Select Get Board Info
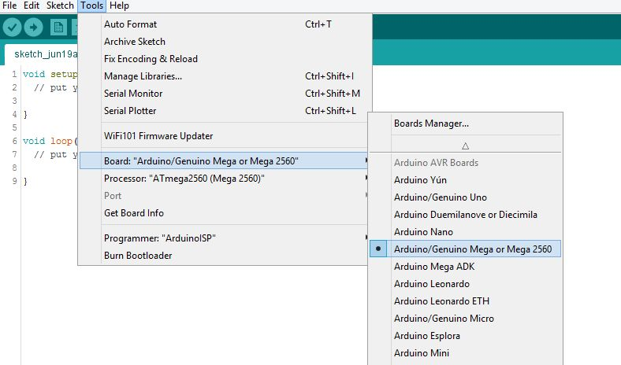 click(x=225, y=213)
